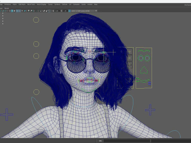Click the MEL script type label
191x143 pixels.
100,141
